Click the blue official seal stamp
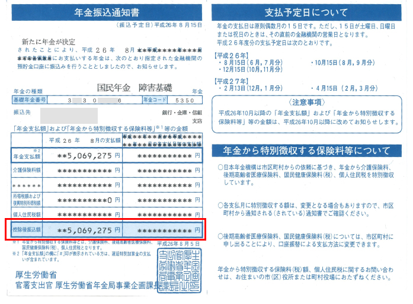This screenshot has width=413, height=304. [180, 271]
